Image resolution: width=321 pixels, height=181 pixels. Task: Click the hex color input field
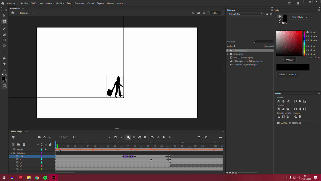pos(290,60)
